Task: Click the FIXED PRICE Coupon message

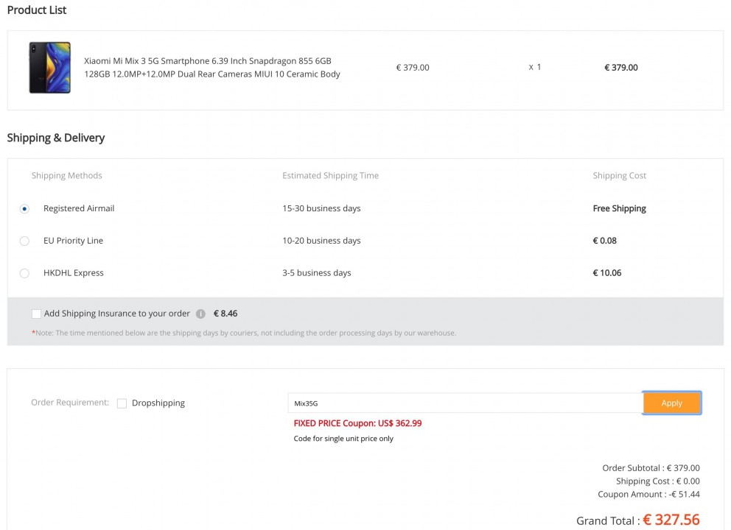Action: tap(357, 423)
